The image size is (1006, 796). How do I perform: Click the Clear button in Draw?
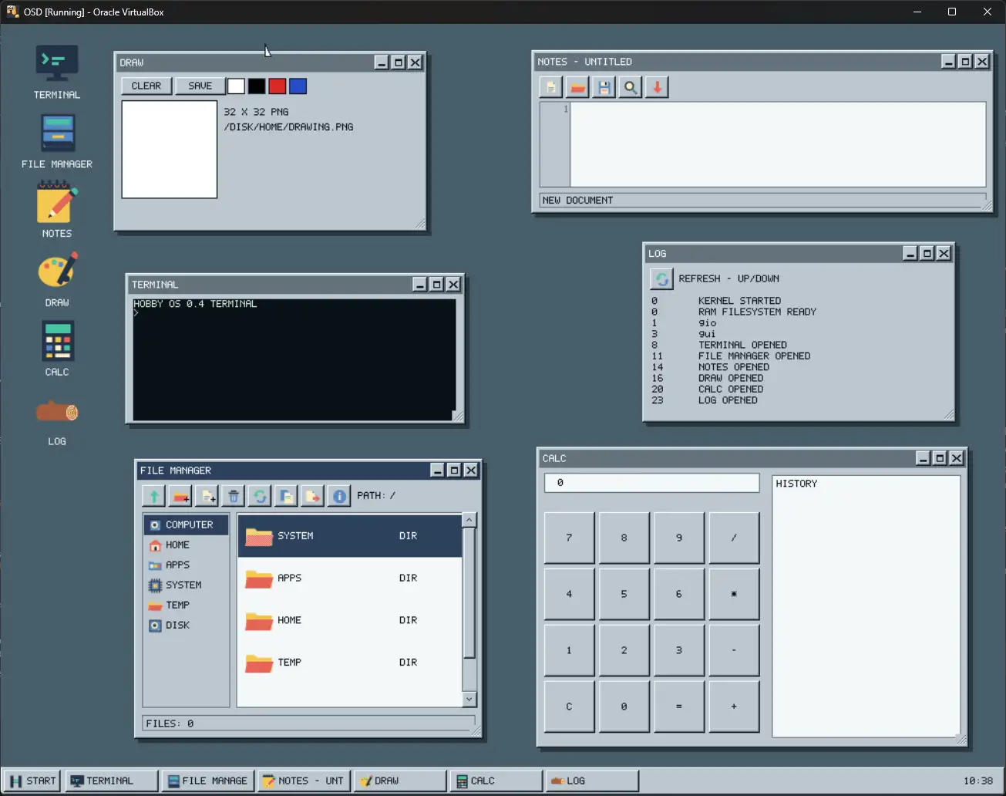point(146,86)
